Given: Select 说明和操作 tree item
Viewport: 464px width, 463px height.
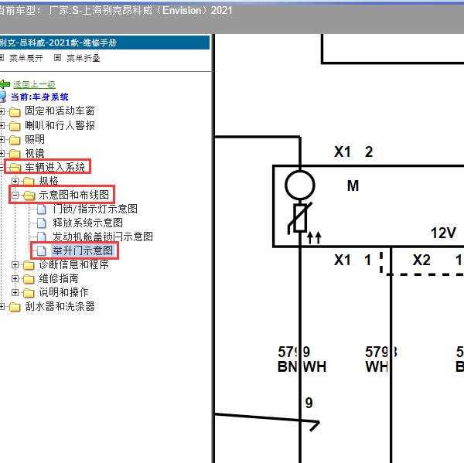Looking at the screenshot, I should 63,292.
